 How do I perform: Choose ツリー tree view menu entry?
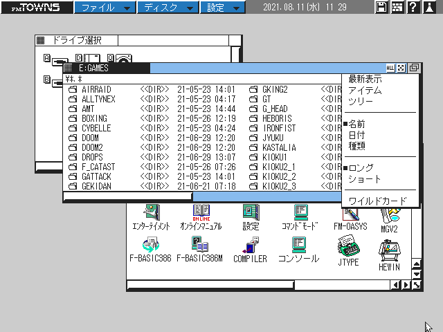click(x=361, y=101)
